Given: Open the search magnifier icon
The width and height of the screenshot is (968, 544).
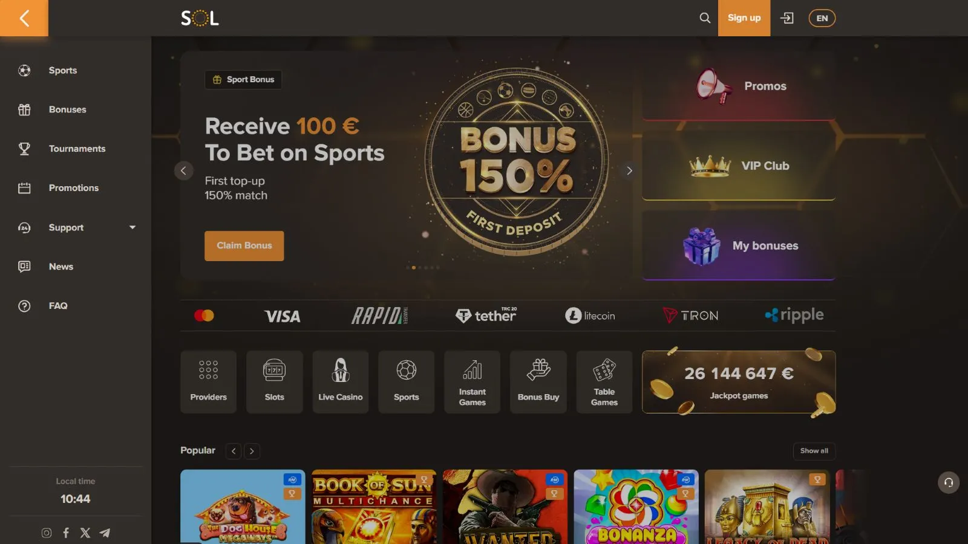Looking at the screenshot, I should tap(705, 18).
